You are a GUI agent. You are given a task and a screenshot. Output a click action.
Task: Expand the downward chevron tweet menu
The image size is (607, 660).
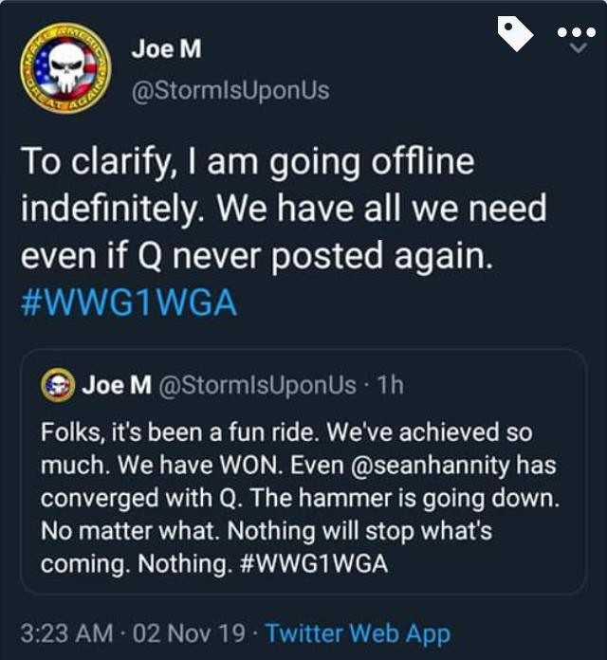pos(576,52)
